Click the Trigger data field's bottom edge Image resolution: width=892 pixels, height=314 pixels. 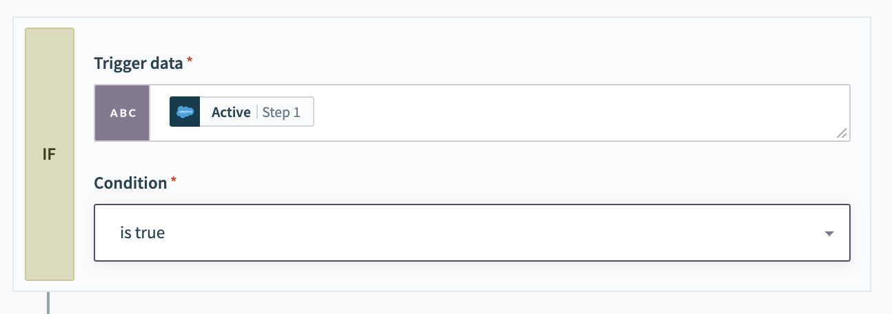pos(472,140)
